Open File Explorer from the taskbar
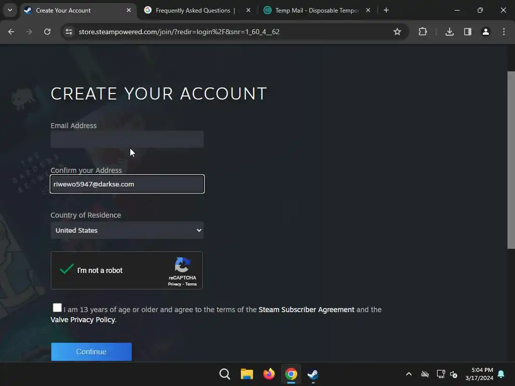Image resolution: width=515 pixels, height=386 pixels. [246, 374]
